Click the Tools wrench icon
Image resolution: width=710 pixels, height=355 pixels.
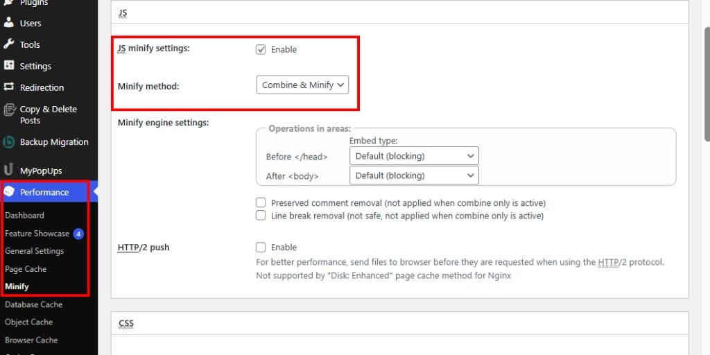click(x=8, y=44)
